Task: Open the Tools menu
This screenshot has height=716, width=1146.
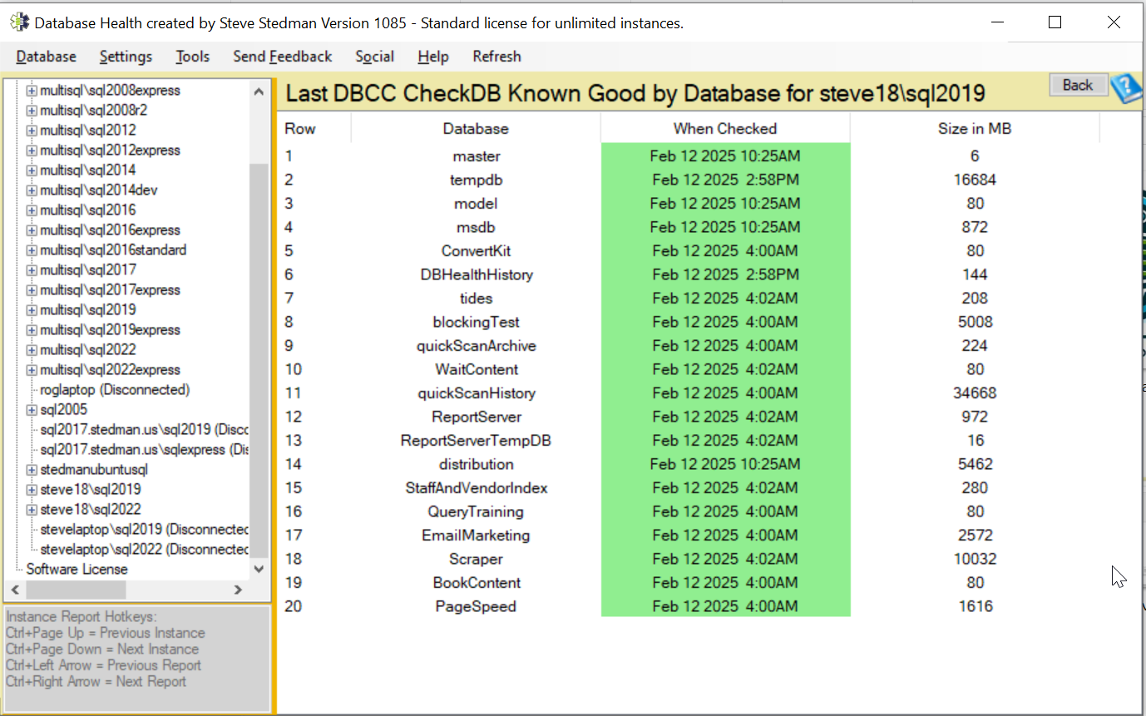Action: [193, 57]
